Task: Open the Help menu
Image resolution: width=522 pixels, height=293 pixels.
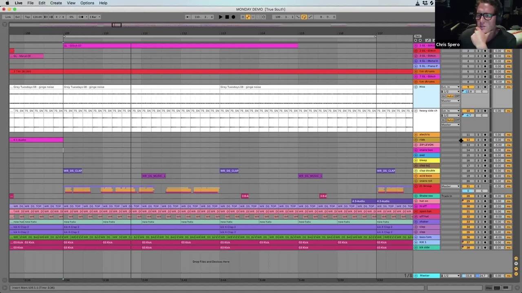Action: tap(103, 3)
